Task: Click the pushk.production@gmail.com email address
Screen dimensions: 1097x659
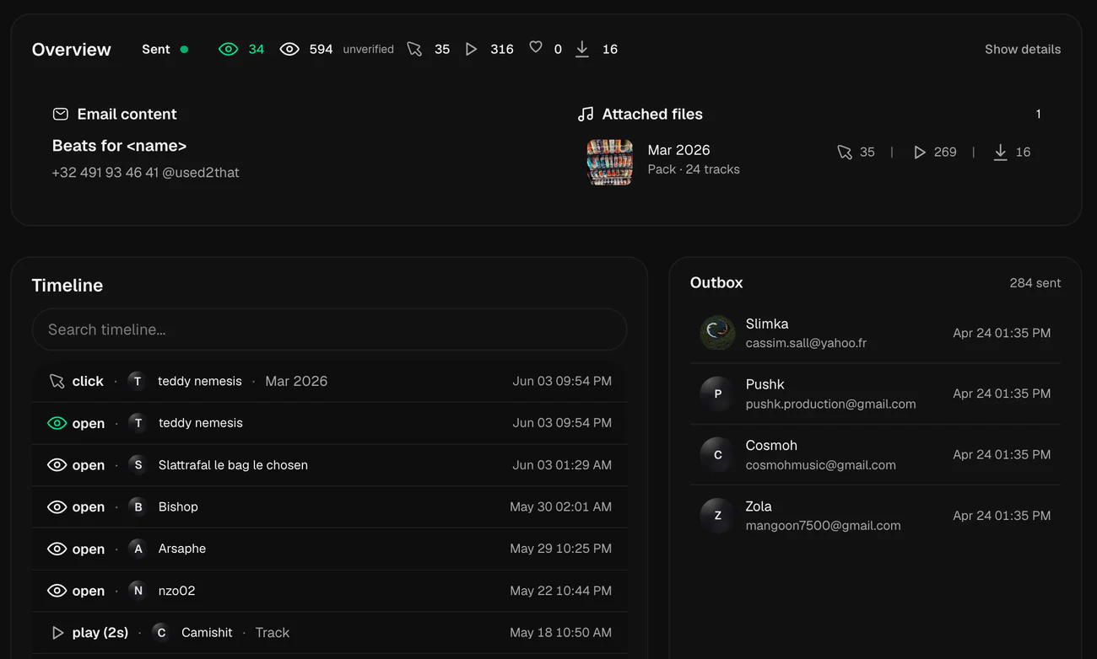Action: (x=830, y=404)
